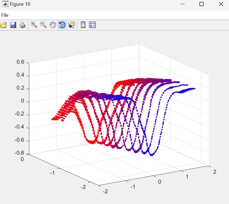Click the -0.8 tick label on the vertical axis
The width and height of the screenshot is (229, 204).
[19, 153]
